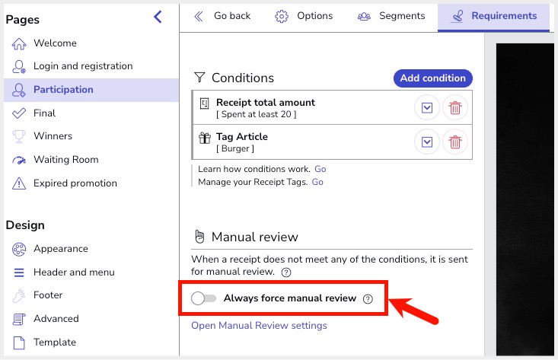Open Appearance under Design section

60,249
